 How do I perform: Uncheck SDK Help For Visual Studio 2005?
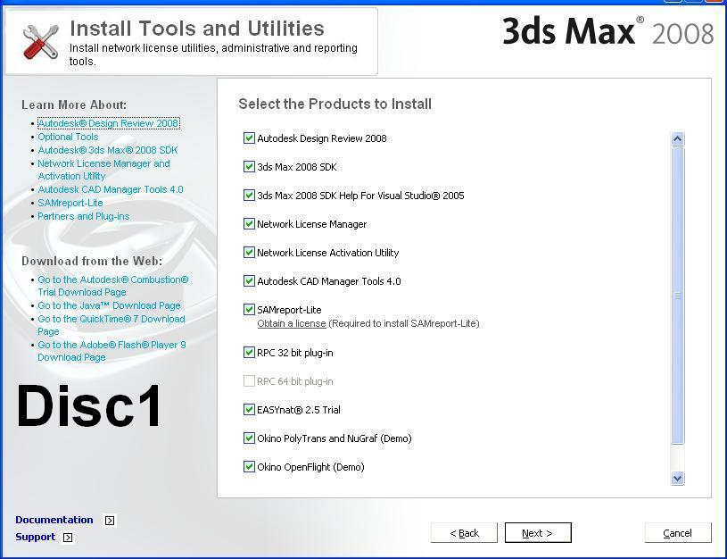point(249,195)
